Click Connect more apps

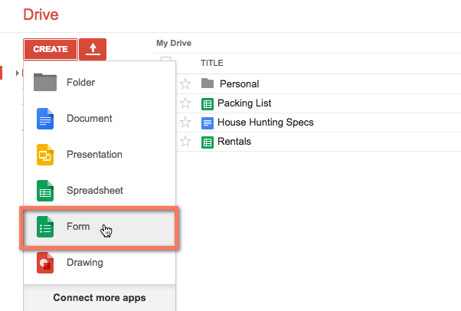(100, 297)
